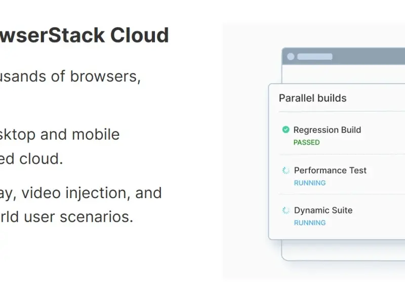Select the Parallel builds heading

pos(312,98)
